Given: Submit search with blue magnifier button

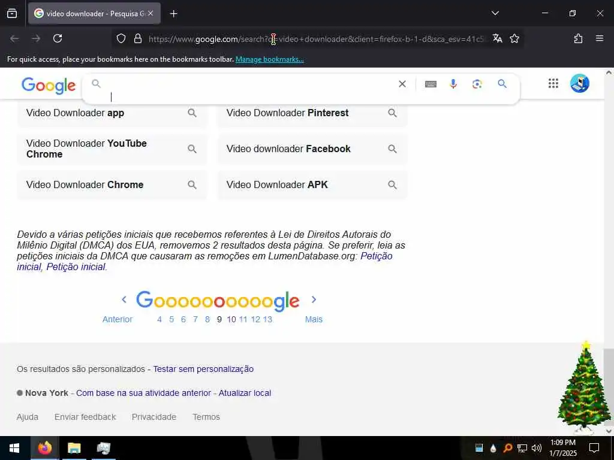Looking at the screenshot, I should pyautogui.click(x=502, y=83).
